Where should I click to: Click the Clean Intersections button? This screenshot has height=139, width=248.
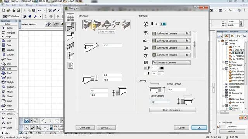(172, 110)
